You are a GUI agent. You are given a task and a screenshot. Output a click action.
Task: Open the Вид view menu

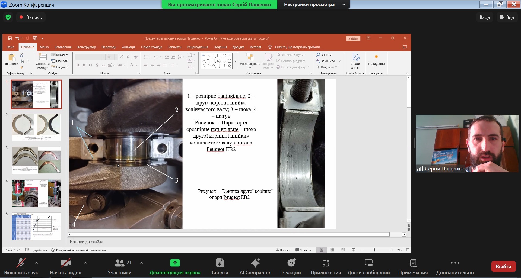pos(507,17)
